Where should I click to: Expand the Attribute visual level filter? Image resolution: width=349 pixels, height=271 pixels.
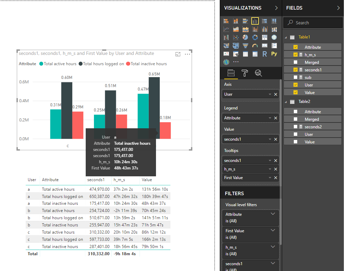coord(273,214)
